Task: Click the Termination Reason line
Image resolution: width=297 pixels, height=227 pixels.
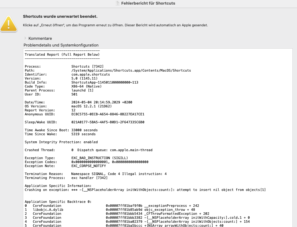Action: point(96,174)
